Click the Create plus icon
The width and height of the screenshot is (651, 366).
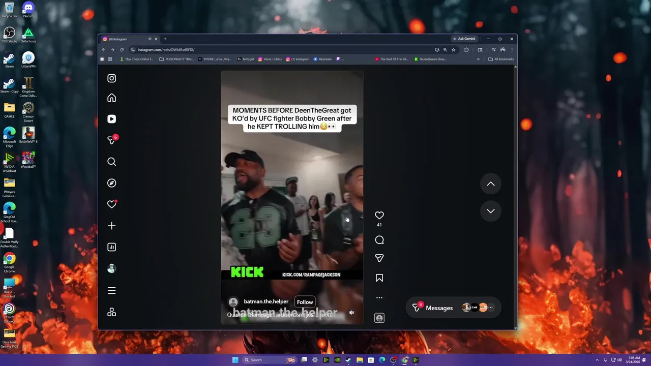pyautogui.click(x=112, y=226)
